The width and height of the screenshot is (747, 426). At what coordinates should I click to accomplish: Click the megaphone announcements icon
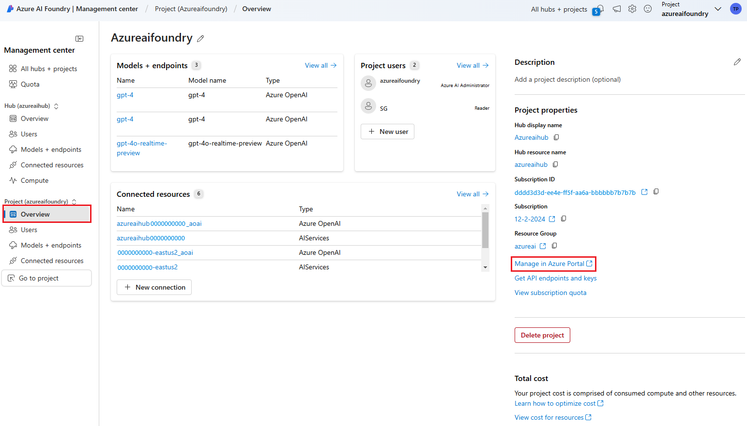pos(617,9)
